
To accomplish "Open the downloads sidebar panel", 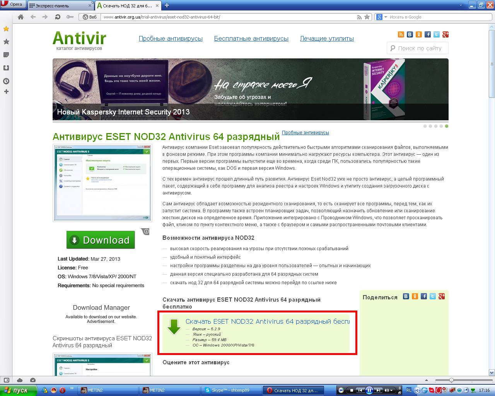I will coord(6,68).
